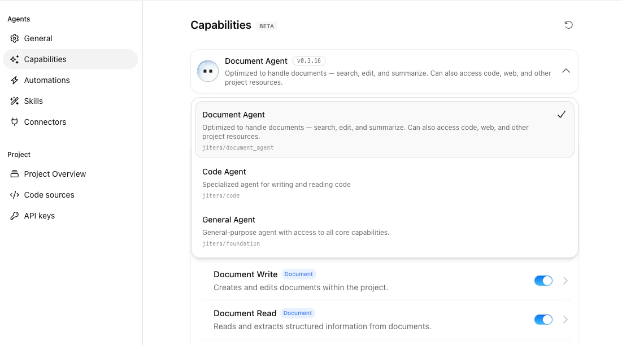Screen dimensions: 622x345
Task: Click the reset icon beside Capabilities heading
Action: tap(568, 25)
